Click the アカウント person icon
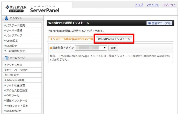179x114 pixels. 6,18
